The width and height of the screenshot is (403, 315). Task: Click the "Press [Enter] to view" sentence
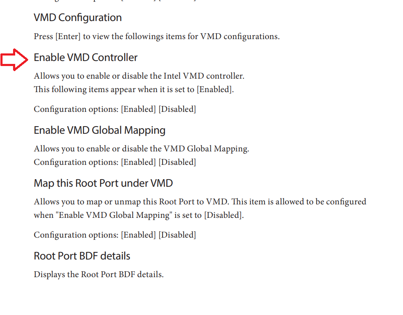[x=156, y=37]
